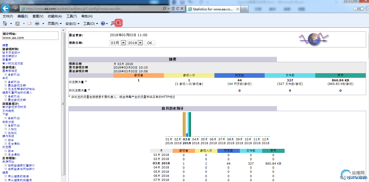
Task: Click the browser Forward arrow button
Action: click(15, 8)
